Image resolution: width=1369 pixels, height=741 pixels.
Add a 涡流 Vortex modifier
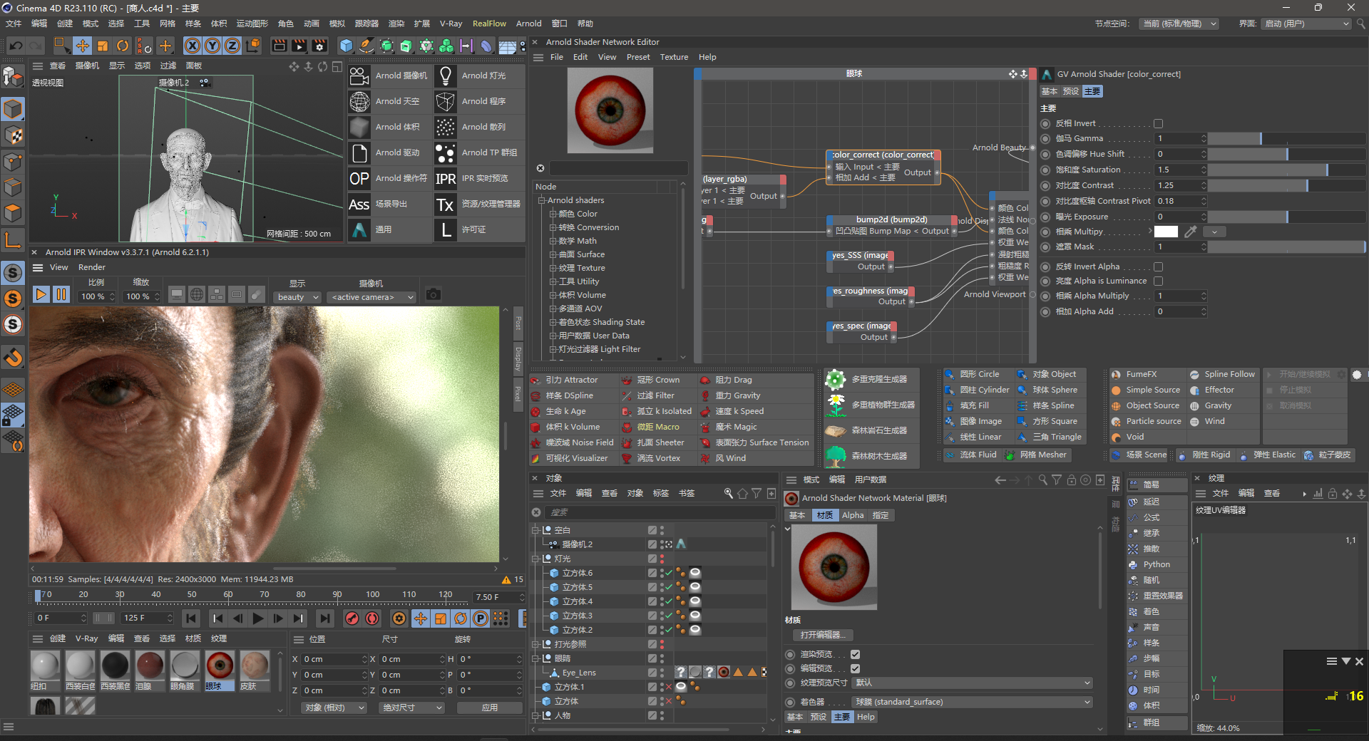[652, 458]
